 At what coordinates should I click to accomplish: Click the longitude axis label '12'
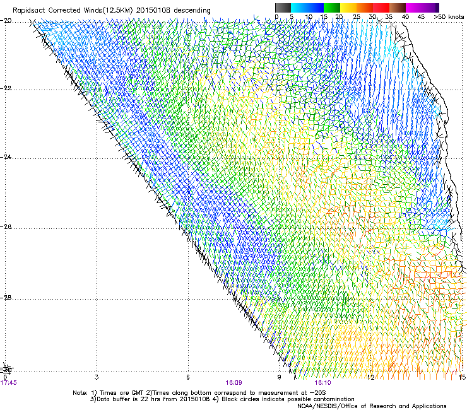point(371,377)
